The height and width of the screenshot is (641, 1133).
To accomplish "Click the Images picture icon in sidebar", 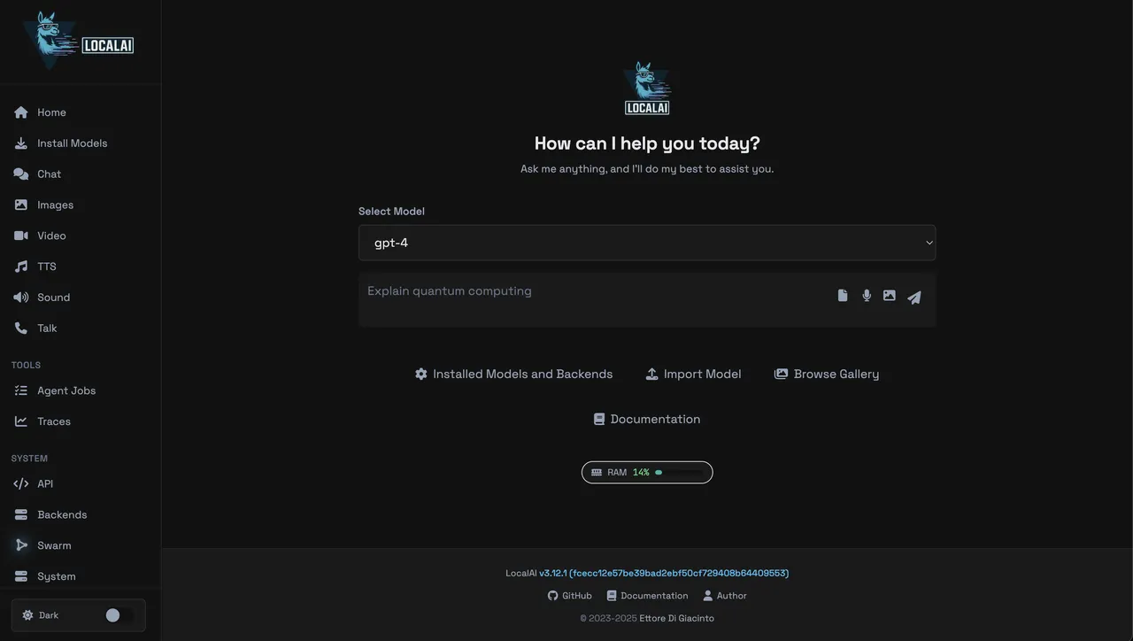I will coord(21,205).
